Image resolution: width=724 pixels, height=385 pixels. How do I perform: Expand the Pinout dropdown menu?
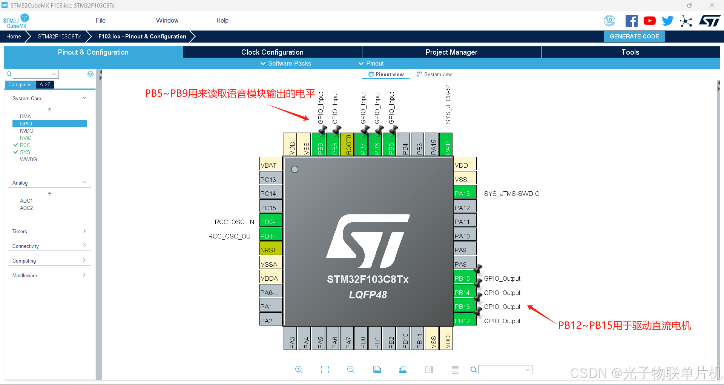(371, 63)
